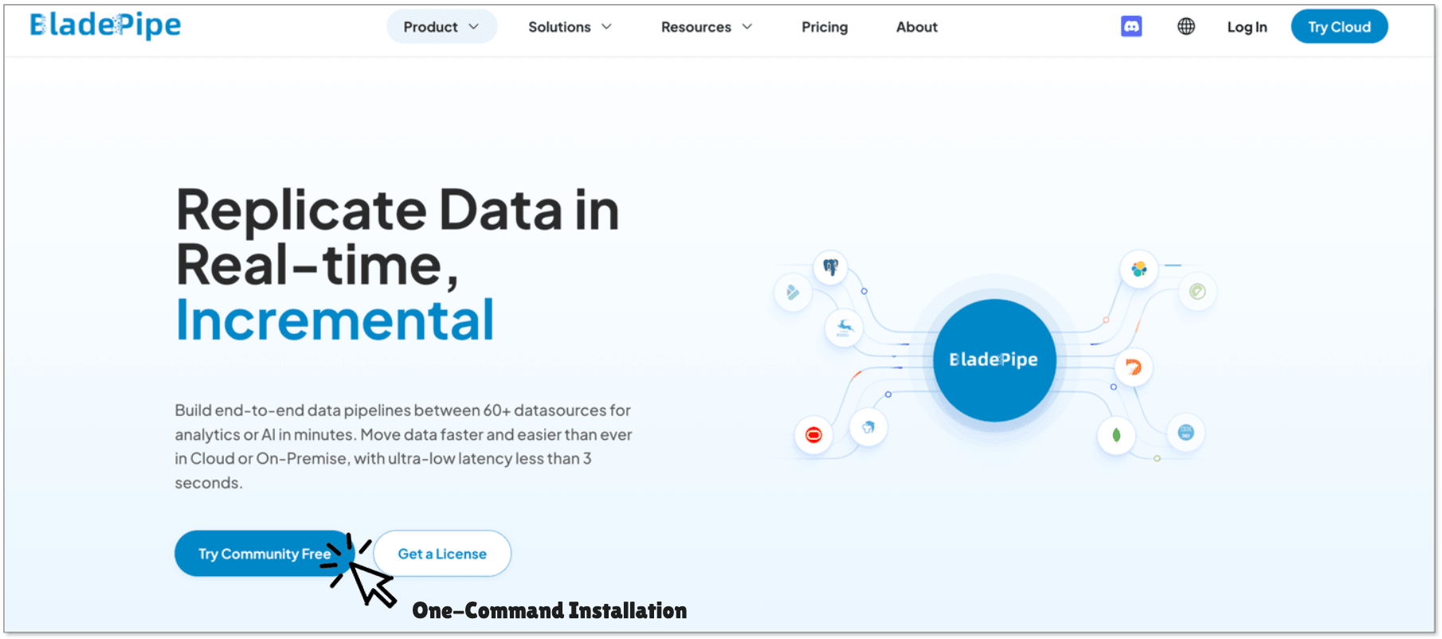The image size is (1442, 639).
Task: Go to the Pricing page
Action: click(825, 27)
